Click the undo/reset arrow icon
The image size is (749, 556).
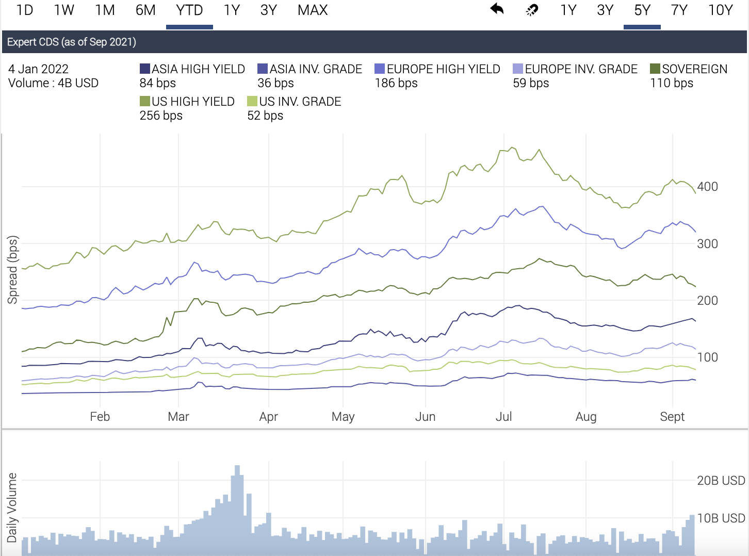[497, 10]
